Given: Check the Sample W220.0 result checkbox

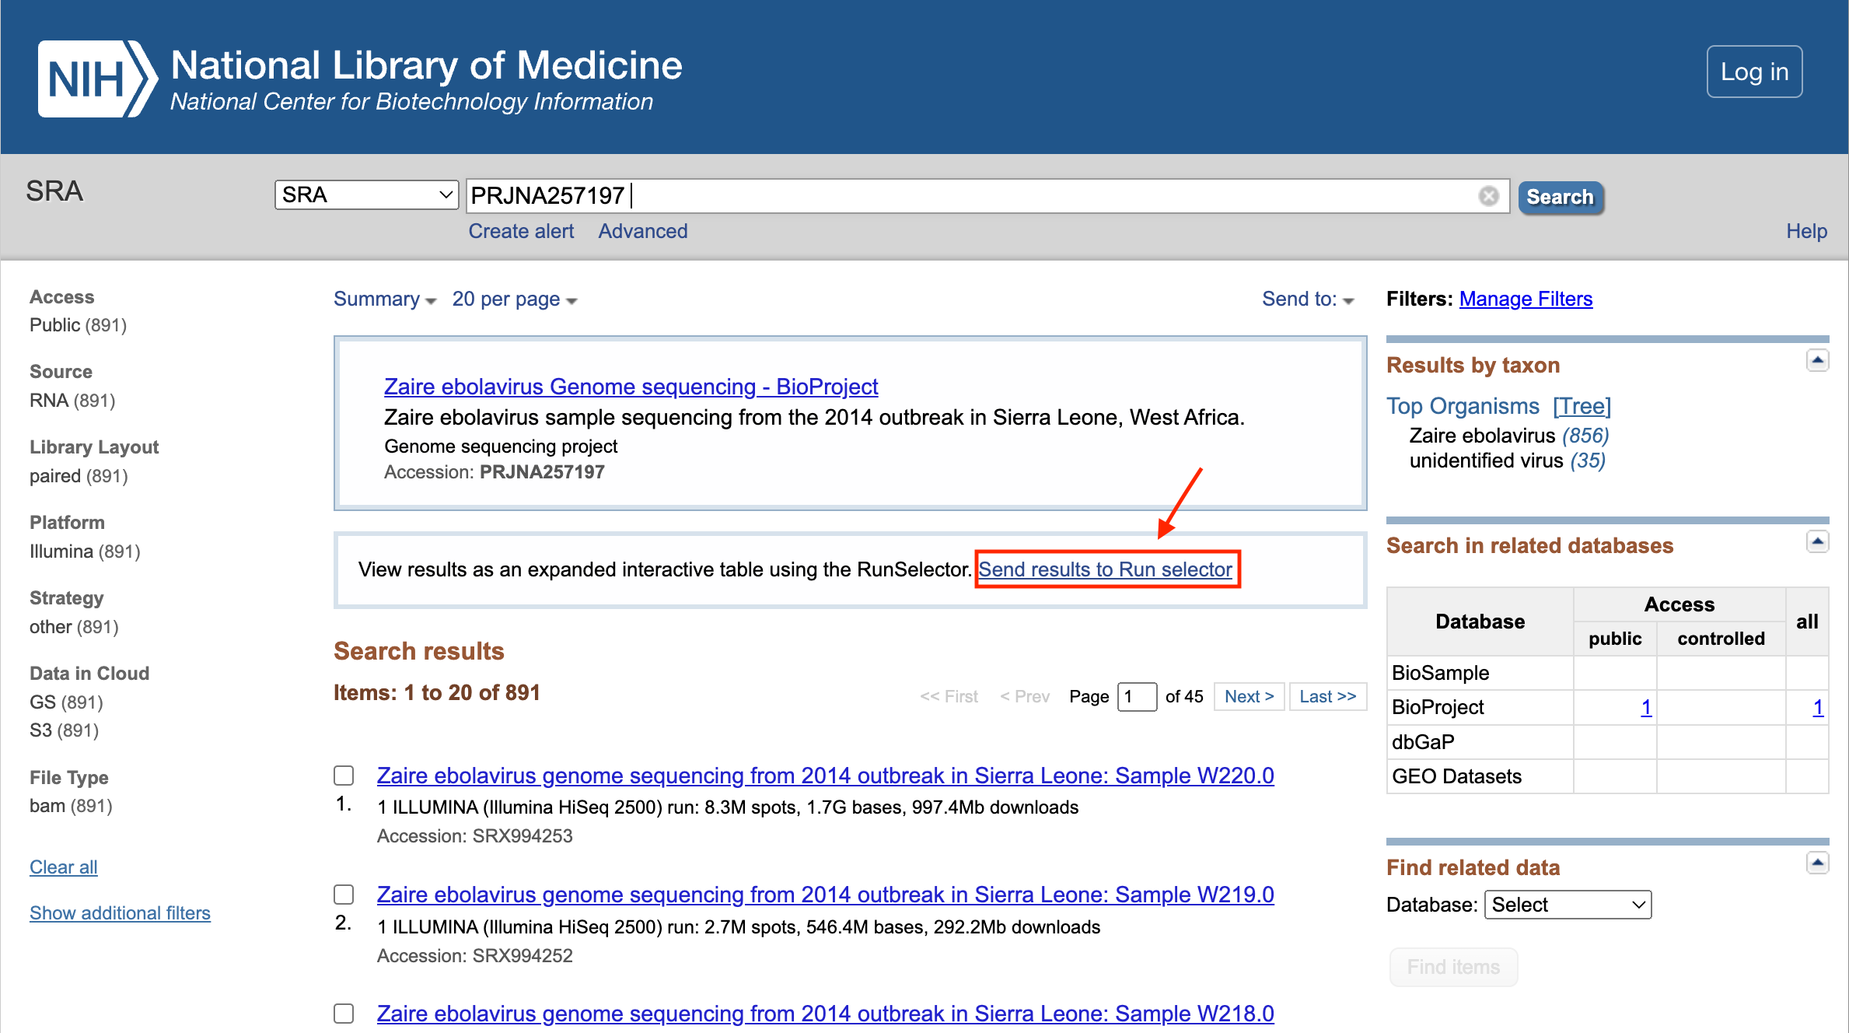Looking at the screenshot, I should pos(344,776).
